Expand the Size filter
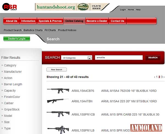Viewport: 165px width, 134px height. click(7, 122)
